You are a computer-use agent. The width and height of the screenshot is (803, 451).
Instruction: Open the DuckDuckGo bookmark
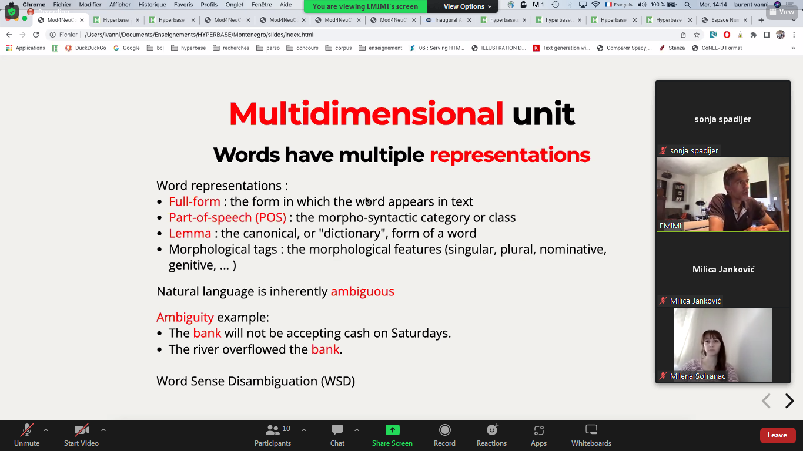pyautogui.click(x=86, y=48)
